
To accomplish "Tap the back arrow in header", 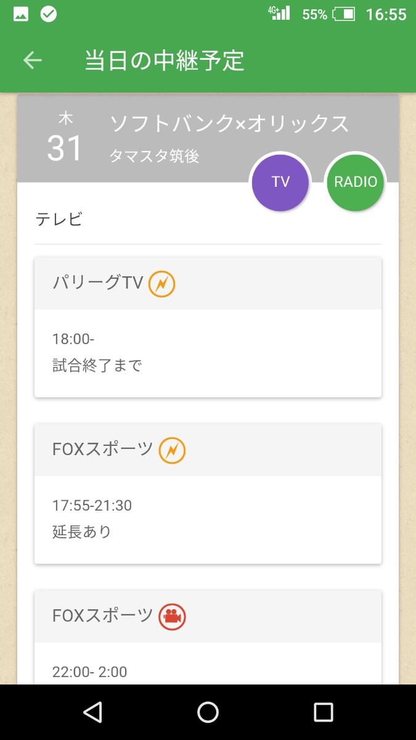I will point(33,60).
